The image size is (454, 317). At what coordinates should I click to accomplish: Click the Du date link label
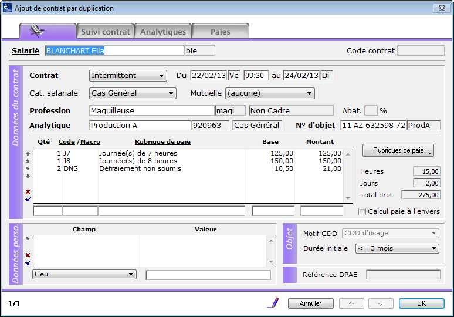click(x=181, y=76)
